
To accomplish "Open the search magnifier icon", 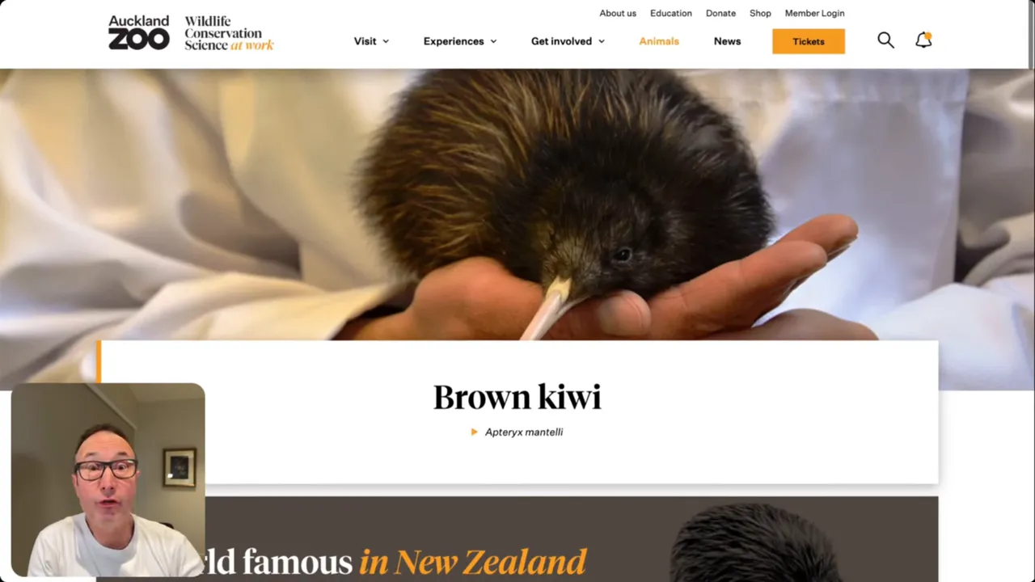I will coord(885,40).
